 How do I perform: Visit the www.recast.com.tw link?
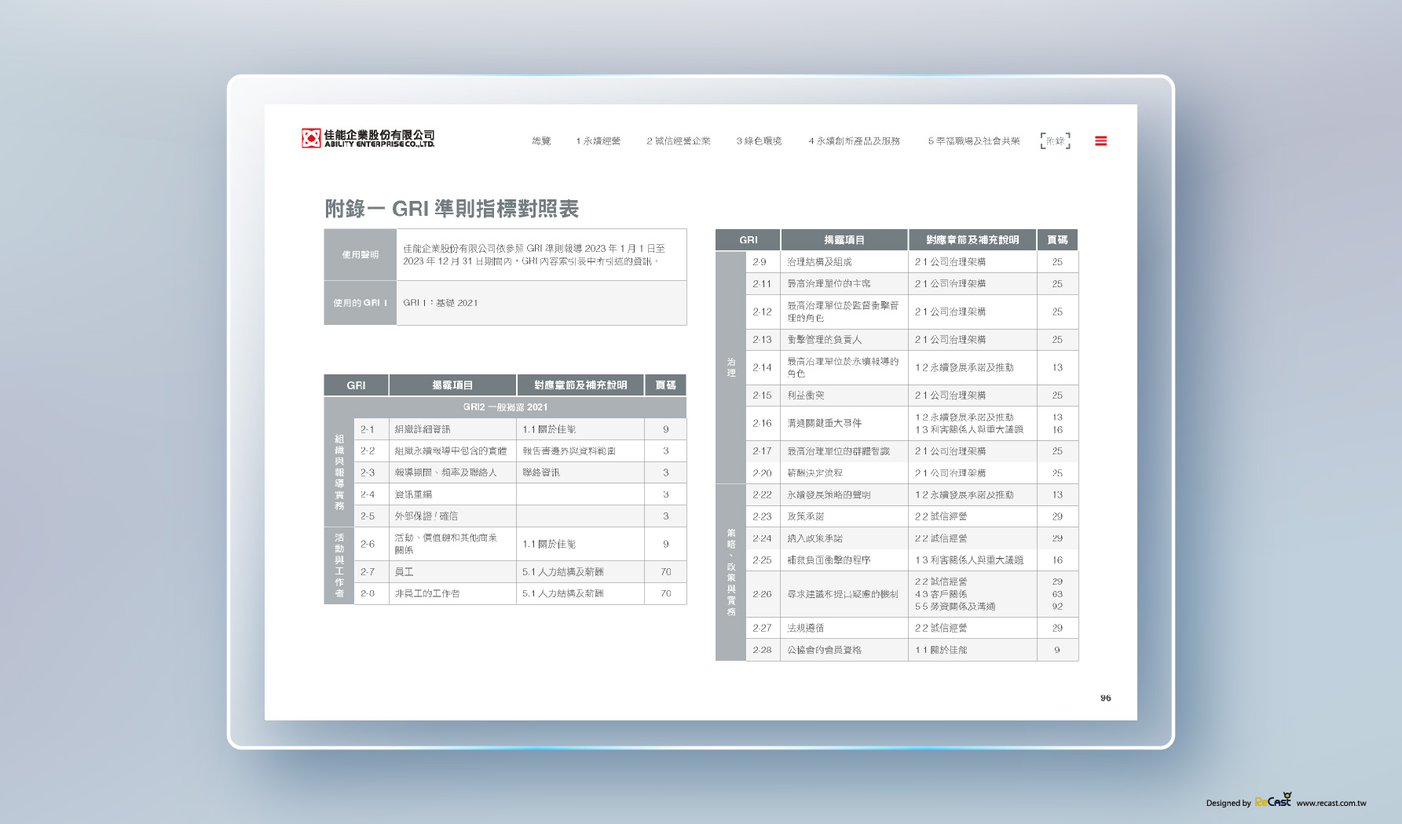(x=1331, y=803)
